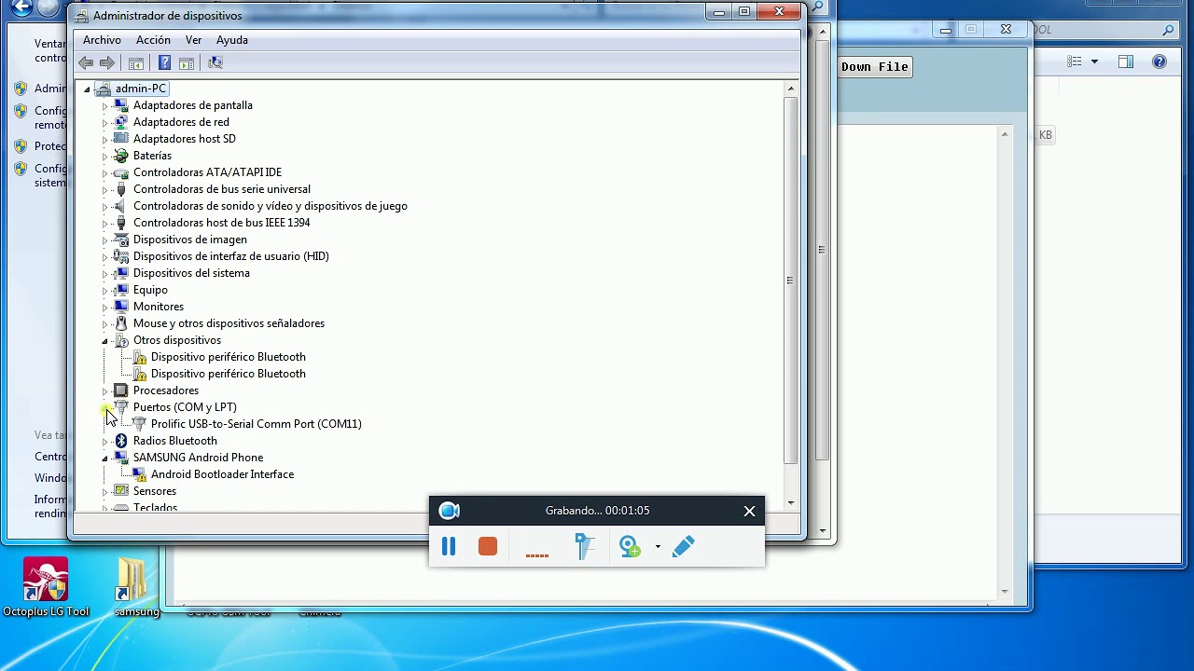Click the device tree vertical scrollbar thumb
Viewport: 1194px width, 671px height.
click(791, 280)
